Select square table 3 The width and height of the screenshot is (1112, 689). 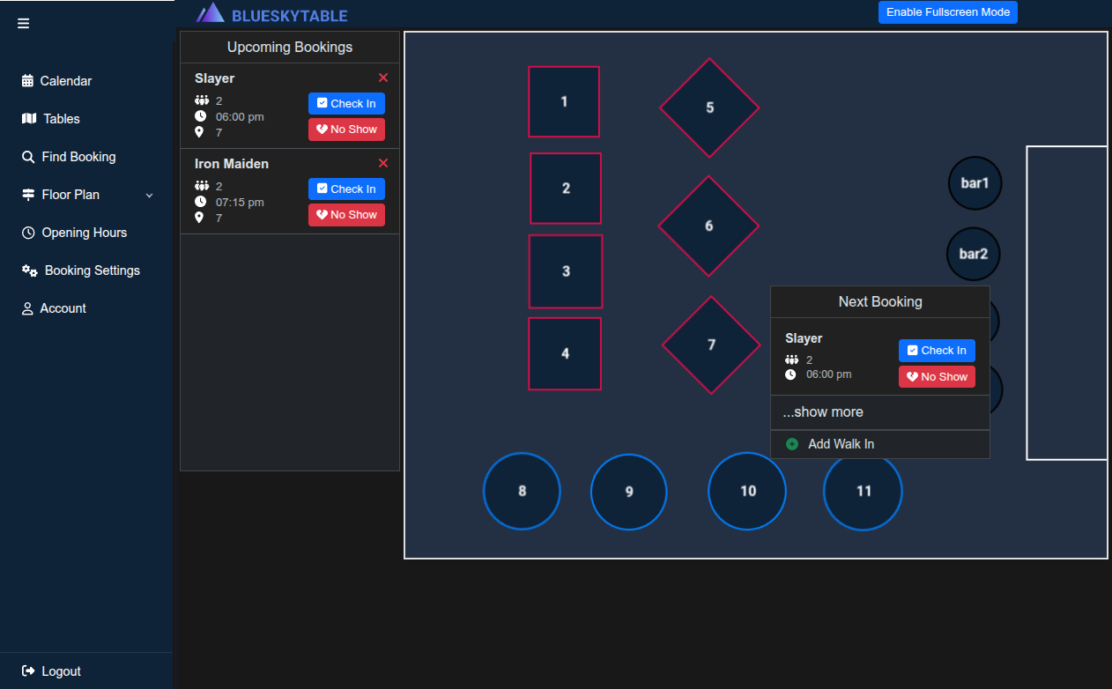[566, 271]
